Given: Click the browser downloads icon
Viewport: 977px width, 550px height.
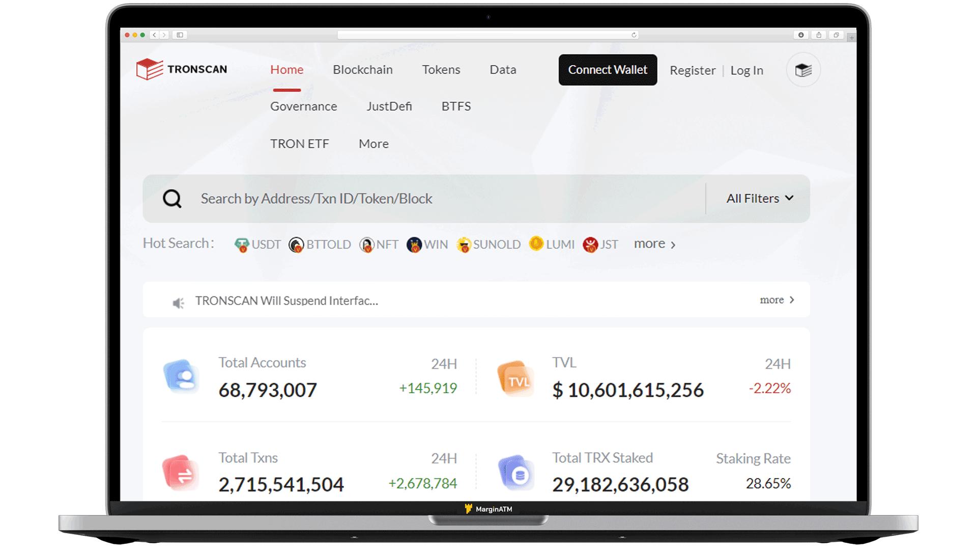Looking at the screenshot, I should pos(801,35).
